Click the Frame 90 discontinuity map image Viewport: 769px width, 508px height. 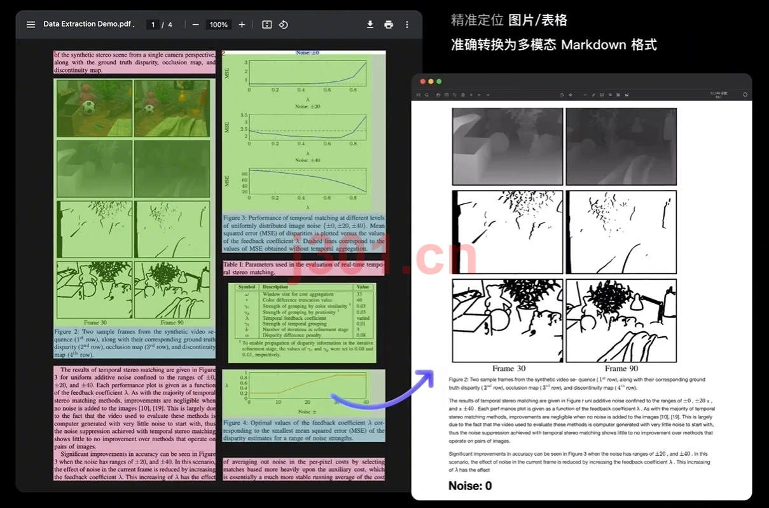(621, 320)
